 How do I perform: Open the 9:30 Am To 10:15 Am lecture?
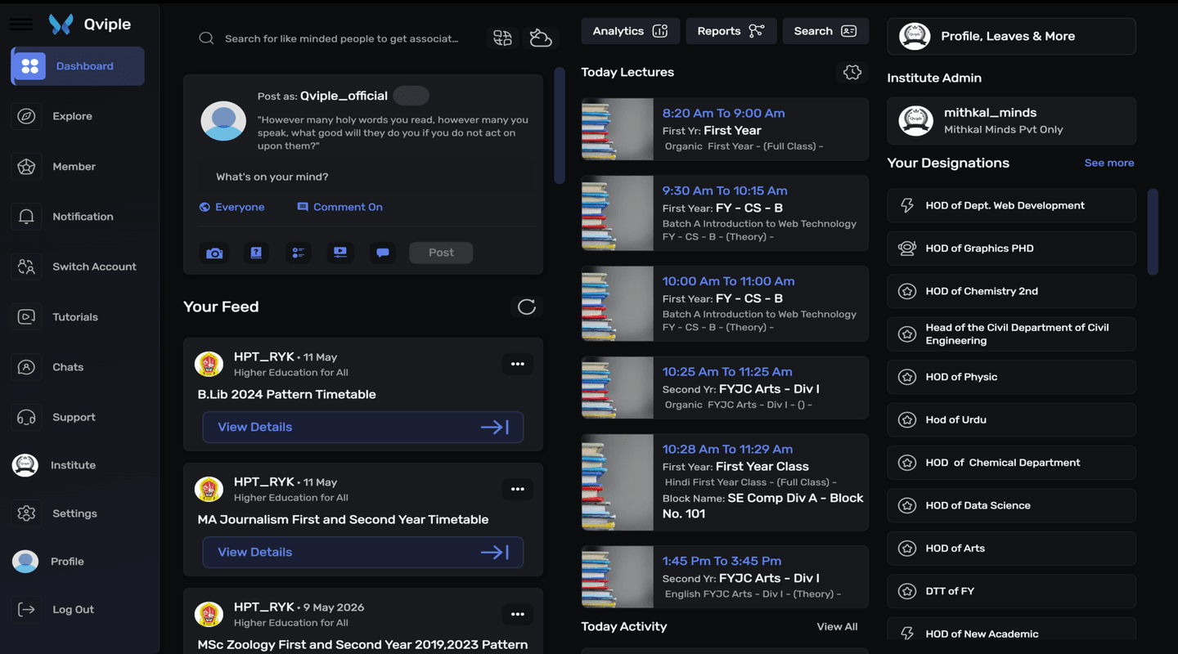tap(725, 213)
